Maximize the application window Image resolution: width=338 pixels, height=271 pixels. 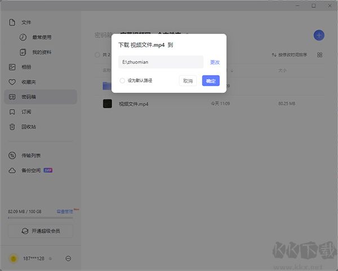[314, 6]
